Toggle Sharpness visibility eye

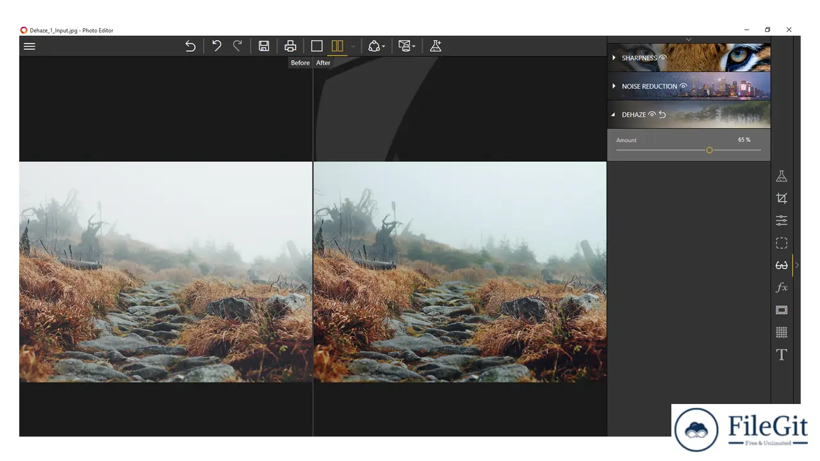tap(663, 58)
